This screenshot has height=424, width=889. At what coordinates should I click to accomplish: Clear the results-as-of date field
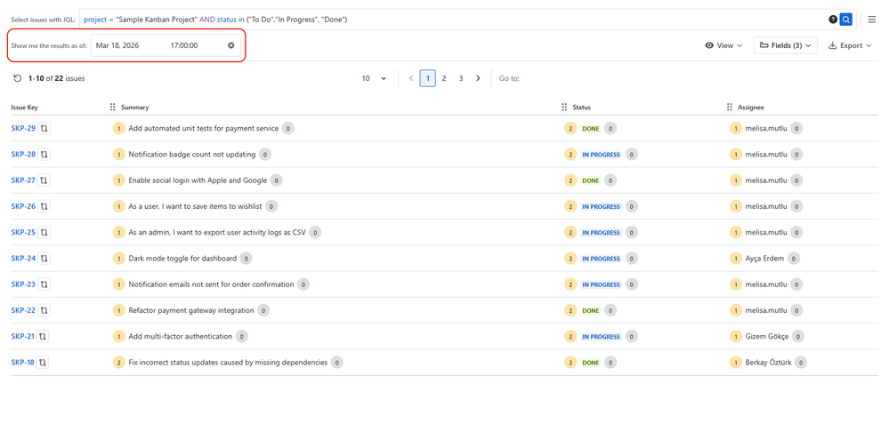point(230,45)
